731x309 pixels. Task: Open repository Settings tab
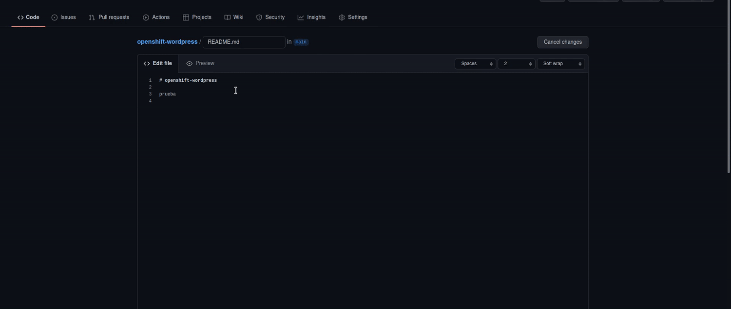(353, 18)
